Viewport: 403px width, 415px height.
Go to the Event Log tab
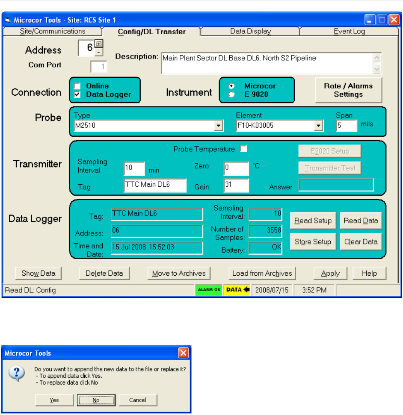pos(349,31)
